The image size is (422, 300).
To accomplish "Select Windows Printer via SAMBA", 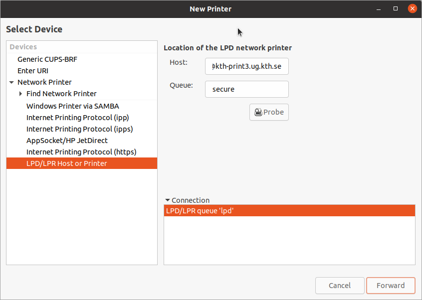I will [x=72, y=106].
